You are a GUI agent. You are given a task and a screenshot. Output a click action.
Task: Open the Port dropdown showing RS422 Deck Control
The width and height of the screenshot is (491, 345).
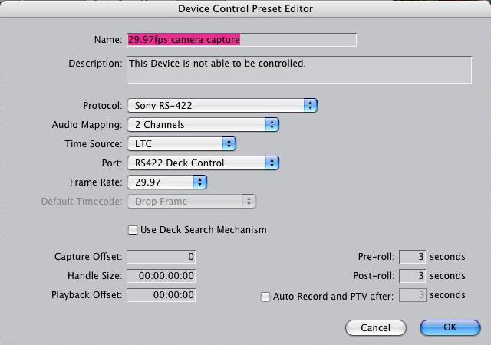pyautogui.click(x=203, y=163)
